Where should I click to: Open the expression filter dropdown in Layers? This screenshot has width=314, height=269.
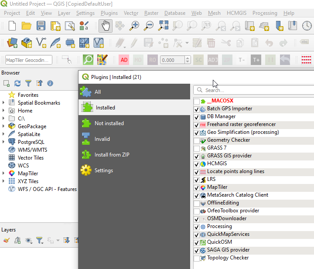(58, 240)
